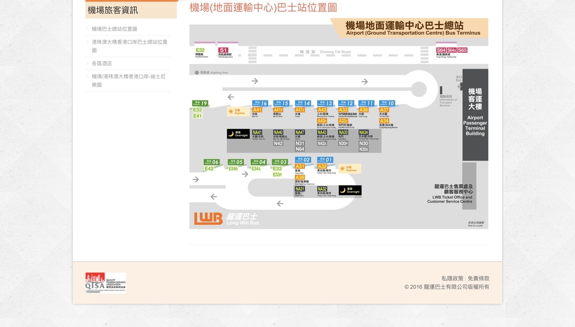Image resolution: width=575 pixels, height=327 pixels.
Task: Click the Platform 16 sign on the map
Action: pyautogui.click(x=260, y=103)
